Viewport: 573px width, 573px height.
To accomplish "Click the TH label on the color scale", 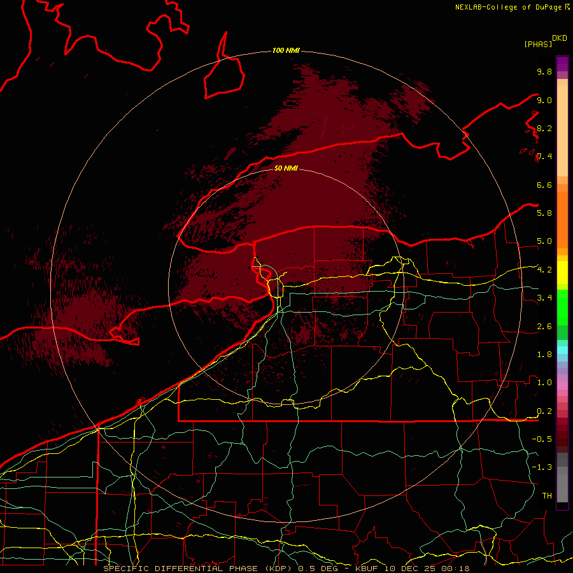I will tap(547, 496).
